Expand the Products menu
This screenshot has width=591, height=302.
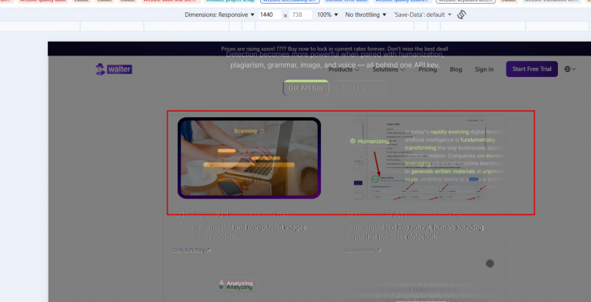tap(344, 69)
